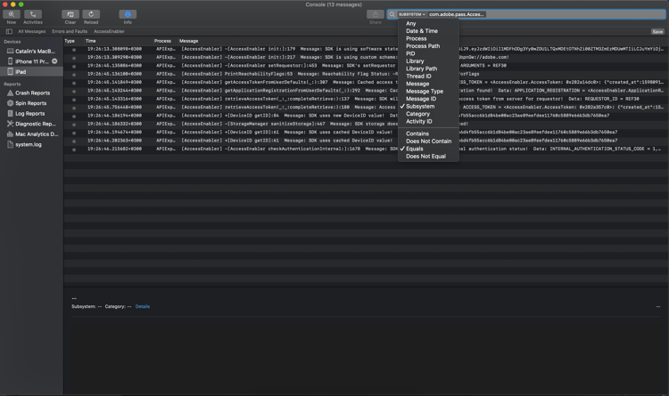Open Crash Reports in the sidebar
Screen dimensions: 669x396
click(32, 93)
